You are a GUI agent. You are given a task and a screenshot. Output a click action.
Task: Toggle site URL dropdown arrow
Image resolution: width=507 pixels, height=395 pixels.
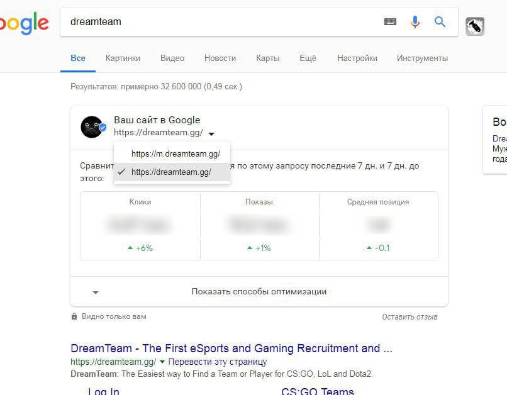click(x=211, y=133)
